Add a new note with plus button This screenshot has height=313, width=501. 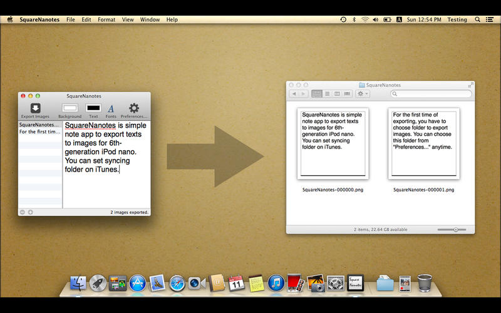pyautogui.click(x=31, y=212)
